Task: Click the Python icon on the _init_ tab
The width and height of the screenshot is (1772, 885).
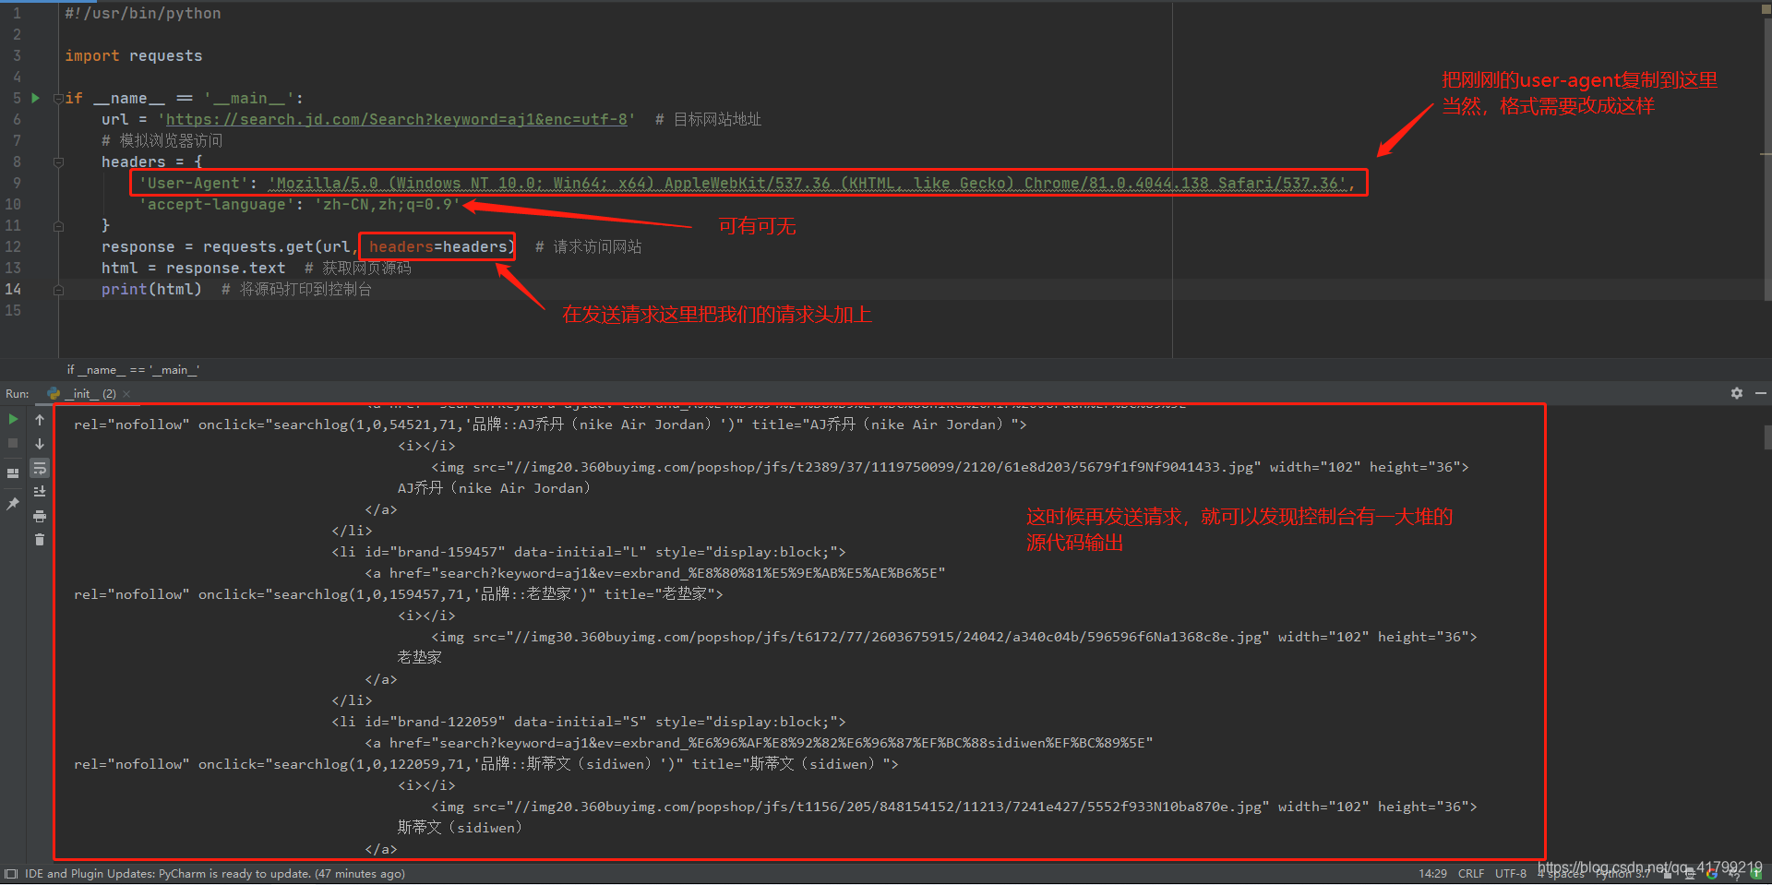Action: [x=54, y=393]
